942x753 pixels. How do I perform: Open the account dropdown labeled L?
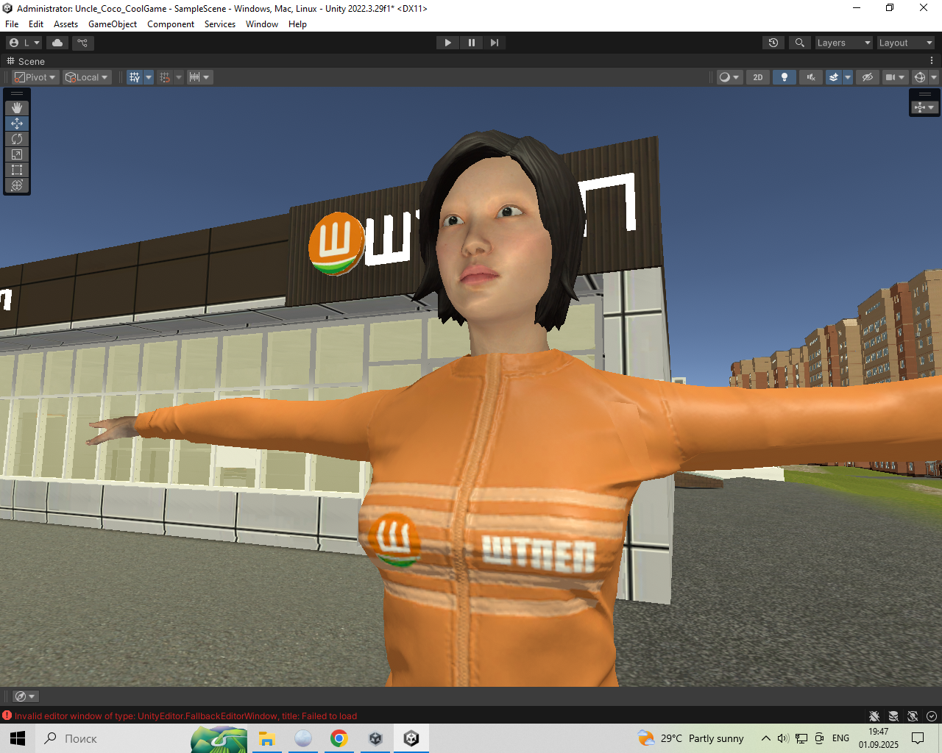point(25,43)
